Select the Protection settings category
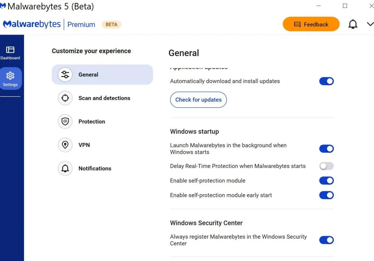374x261 pixels. pyautogui.click(x=102, y=121)
